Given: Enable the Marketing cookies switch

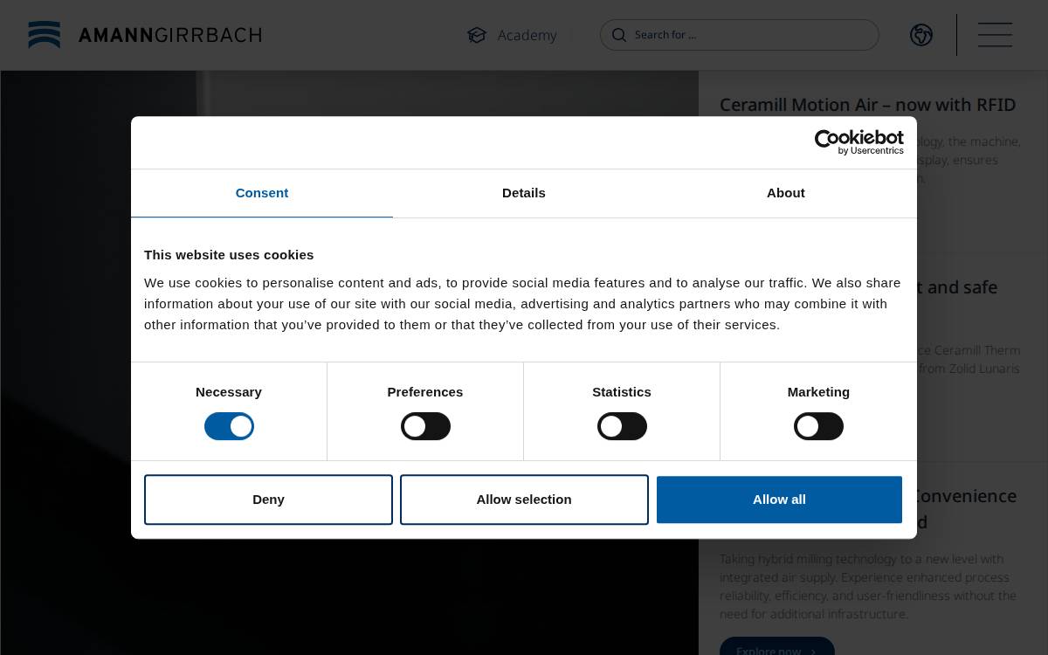Looking at the screenshot, I should click(x=818, y=426).
